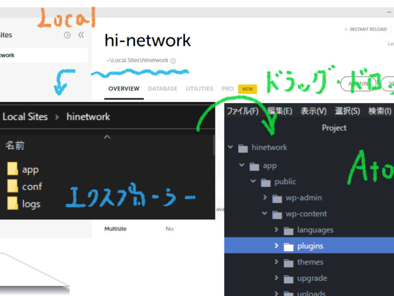Expand the wp-admin folder in Atom
The width and height of the screenshot is (394, 296).
click(x=265, y=197)
